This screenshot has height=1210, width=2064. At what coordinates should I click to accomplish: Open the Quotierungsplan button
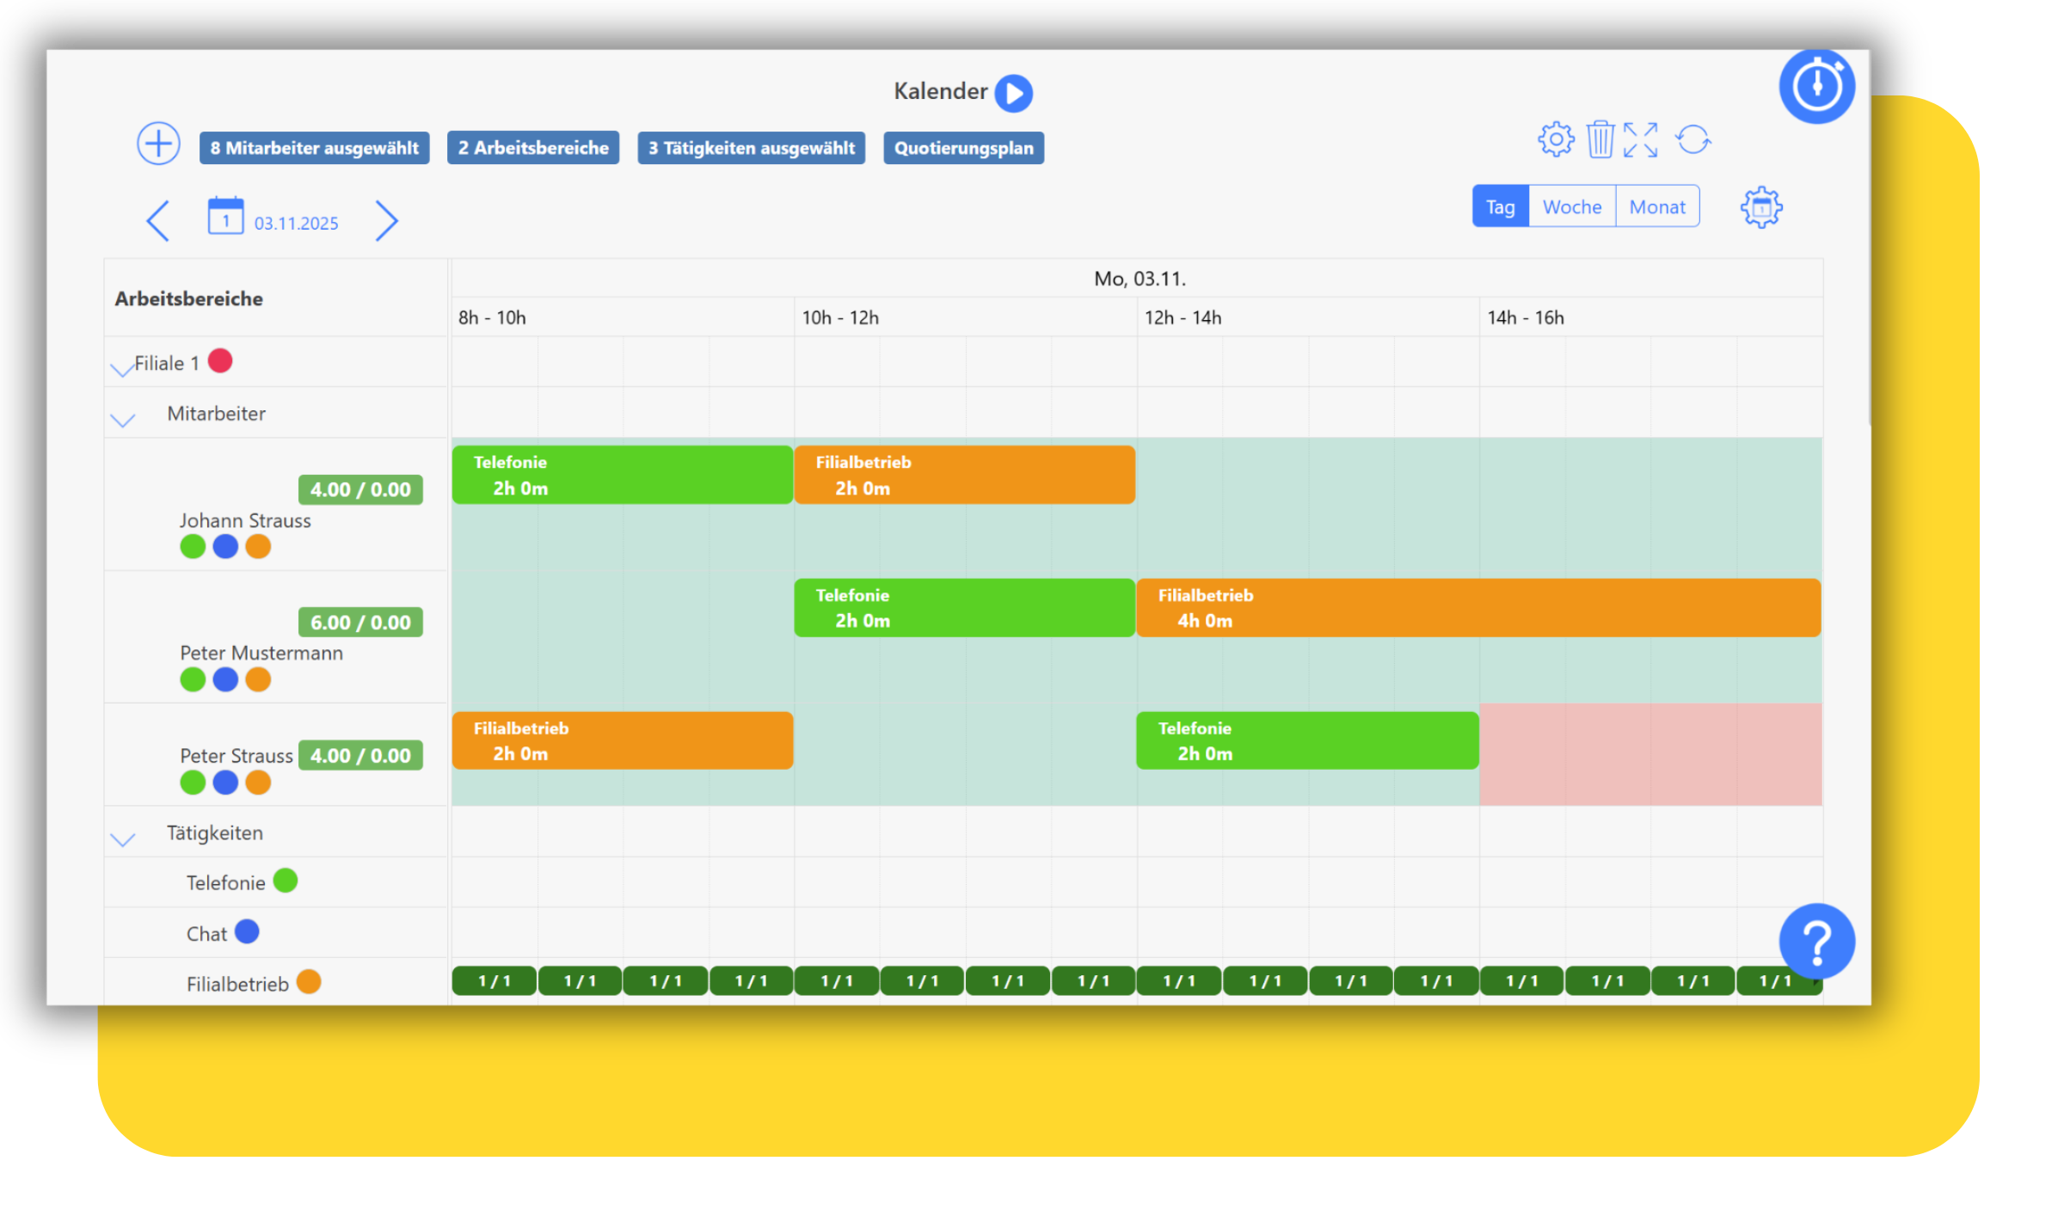point(963,148)
